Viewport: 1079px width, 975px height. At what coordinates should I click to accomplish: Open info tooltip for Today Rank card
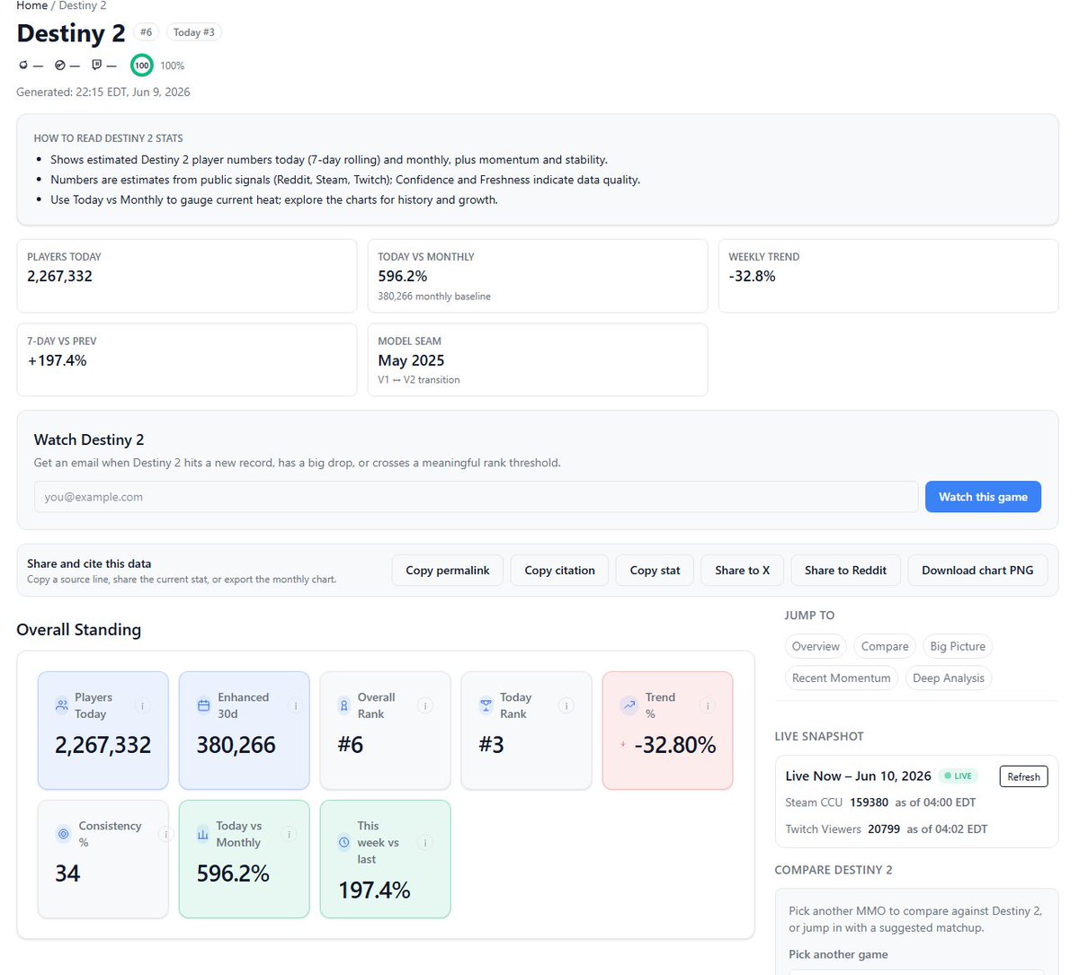click(566, 705)
